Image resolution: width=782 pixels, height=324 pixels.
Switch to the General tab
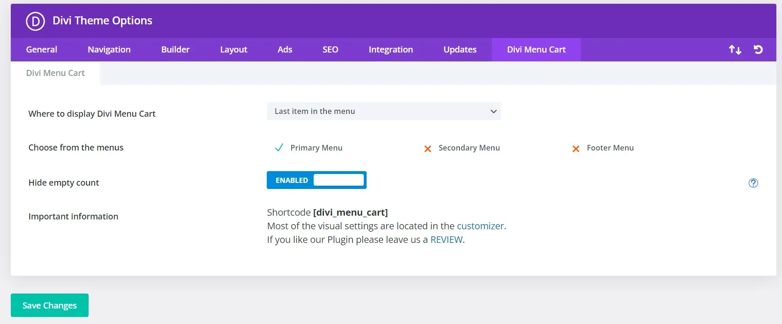pyautogui.click(x=42, y=50)
